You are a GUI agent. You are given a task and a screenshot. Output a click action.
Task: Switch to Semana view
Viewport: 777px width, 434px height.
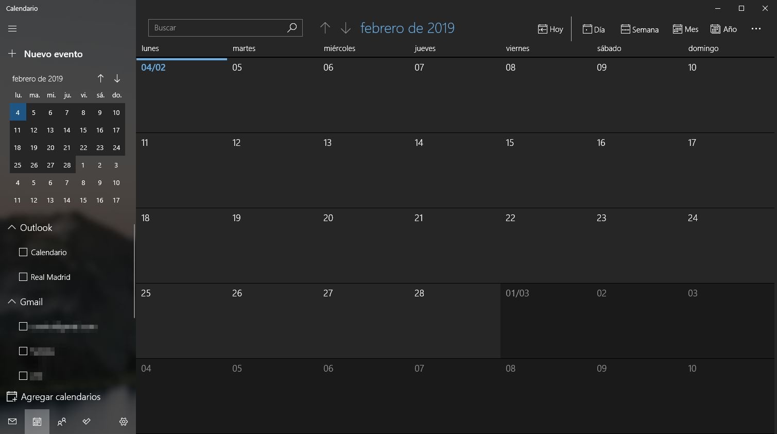pyautogui.click(x=640, y=29)
